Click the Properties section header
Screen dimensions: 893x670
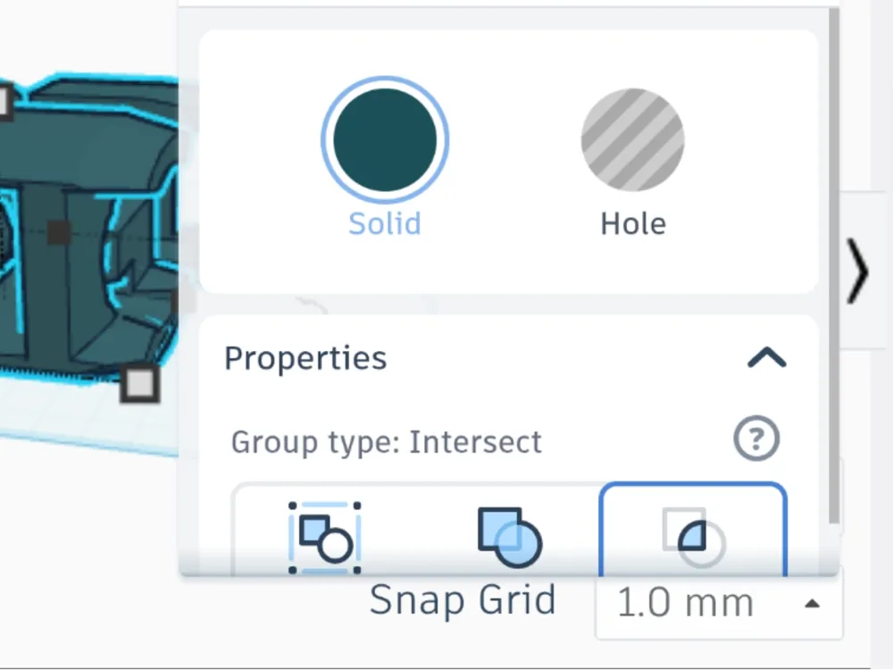coord(508,358)
